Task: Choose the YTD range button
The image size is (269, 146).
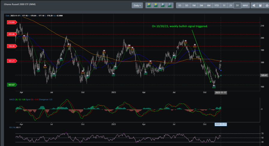Action: point(217,5)
